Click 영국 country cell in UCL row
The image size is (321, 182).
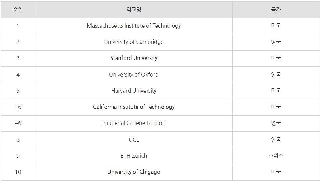pos(276,140)
